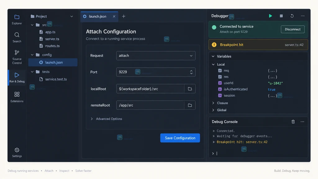Click the Breakpoint hit warning icon

tap(214, 45)
